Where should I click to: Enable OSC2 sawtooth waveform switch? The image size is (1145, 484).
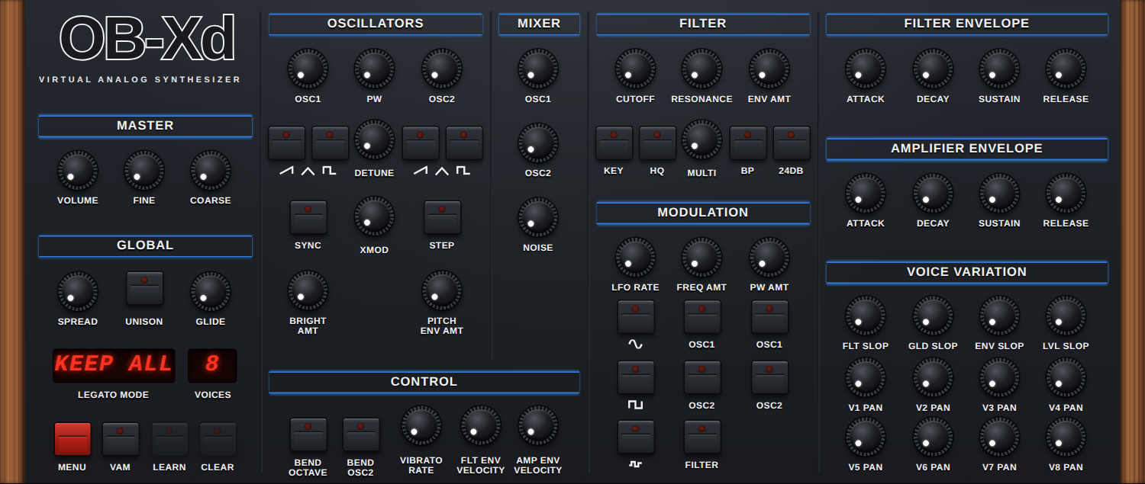coord(421,143)
